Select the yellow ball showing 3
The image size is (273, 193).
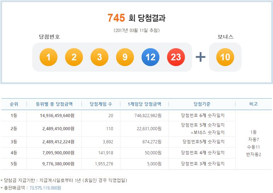pyautogui.click(x=99, y=57)
